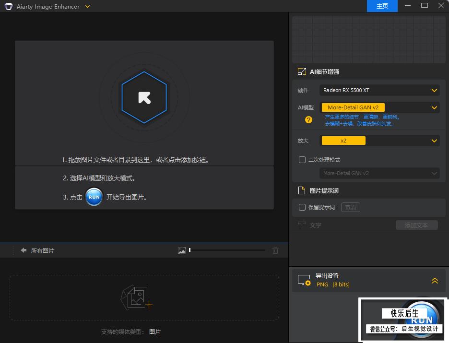Expand the 导出设置 panel chevron
Image resolution: width=449 pixels, height=343 pixels.
pos(435,281)
